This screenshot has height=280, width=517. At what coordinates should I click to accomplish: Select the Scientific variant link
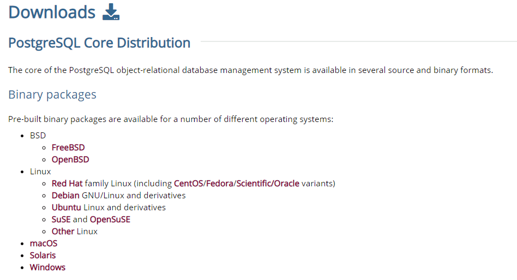tap(254, 184)
